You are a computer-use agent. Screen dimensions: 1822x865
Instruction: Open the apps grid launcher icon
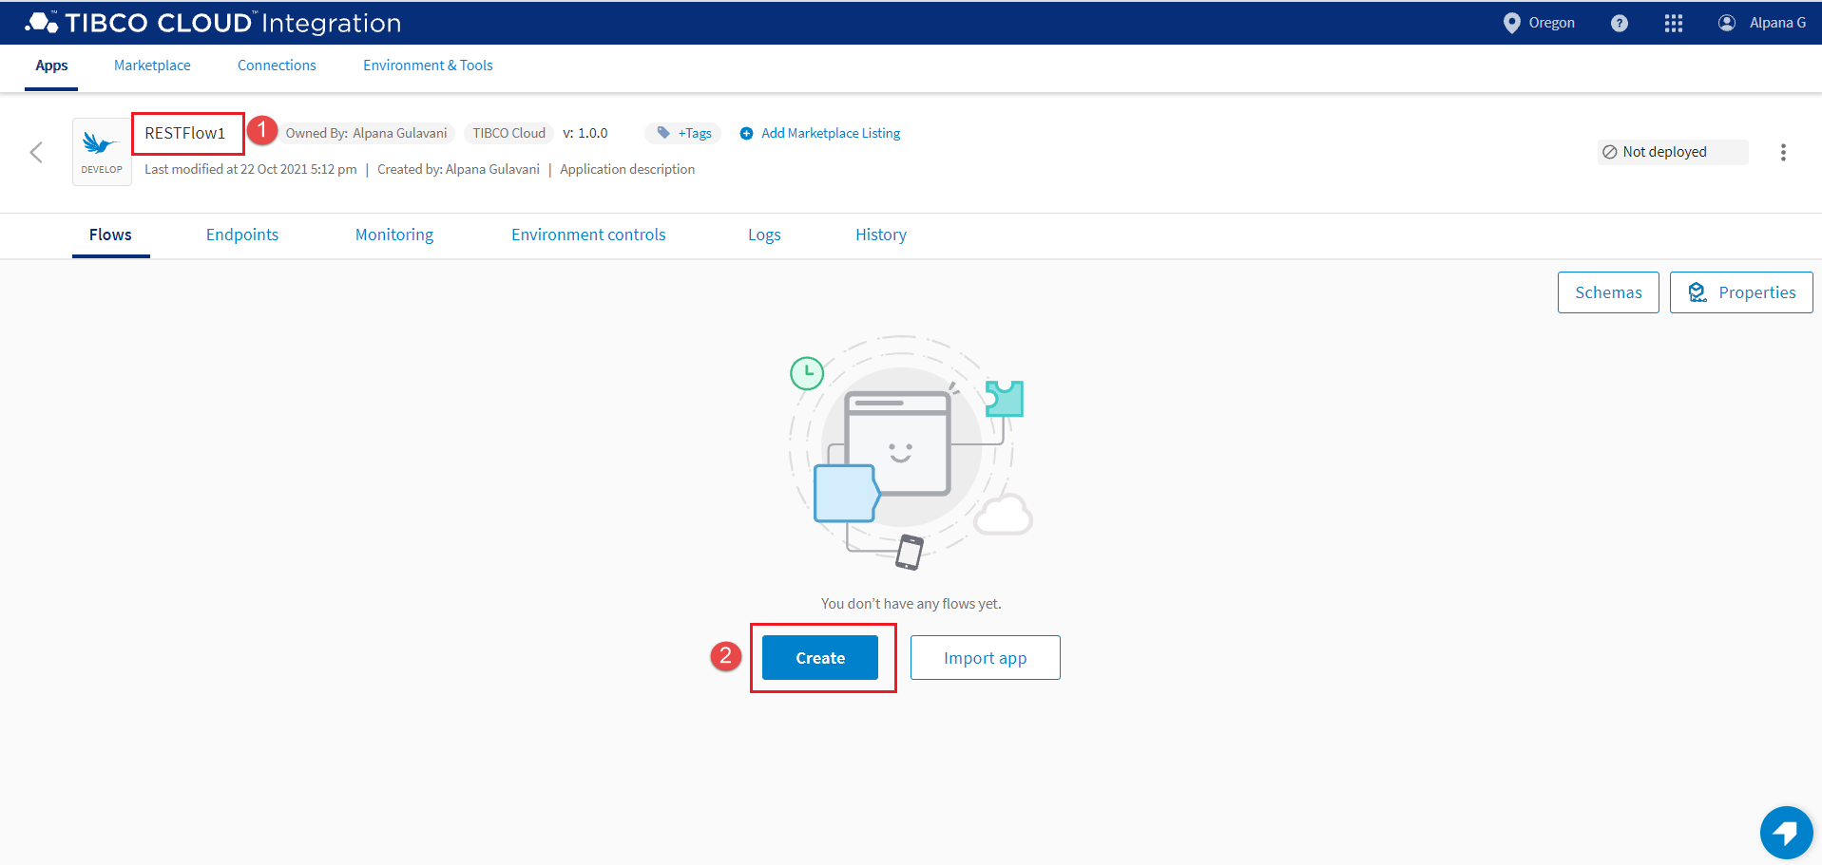pyautogui.click(x=1673, y=23)
